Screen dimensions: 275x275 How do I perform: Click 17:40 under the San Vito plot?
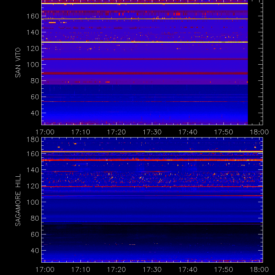coord(188,132)
